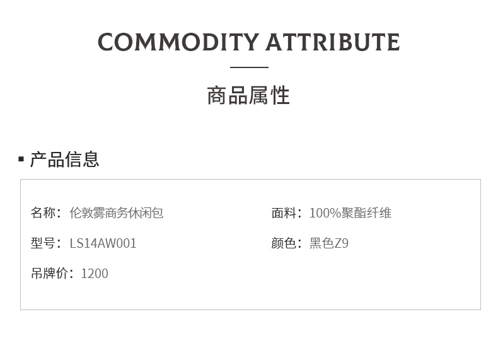Select the 商品属性 subtitle
The height and width of the screenshot is (348, 498).
(x=248, y=96)
